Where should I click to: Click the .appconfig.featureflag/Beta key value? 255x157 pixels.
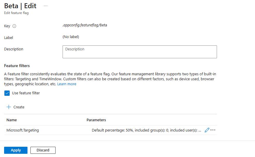coord(85,25)
